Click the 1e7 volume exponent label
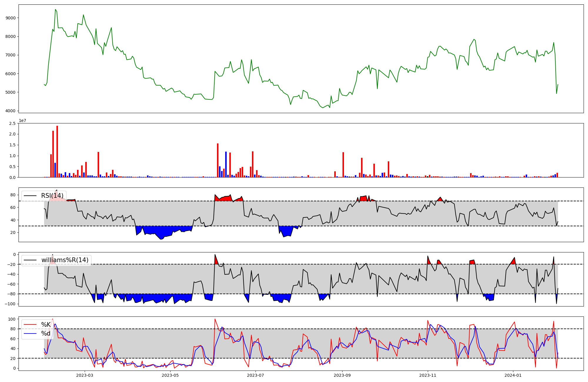This screenshot has height=382, width=588. tap(22, 121)
